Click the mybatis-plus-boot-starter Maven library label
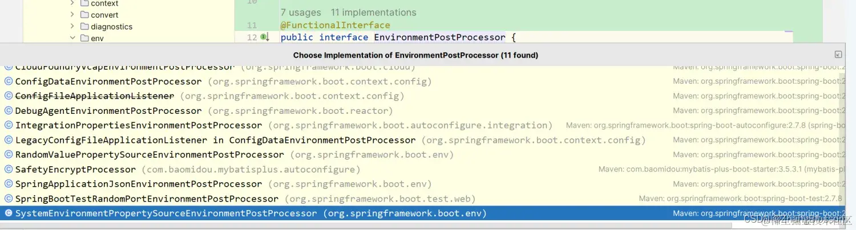Viewport: 856px width, 230px height. pos(722,169)
